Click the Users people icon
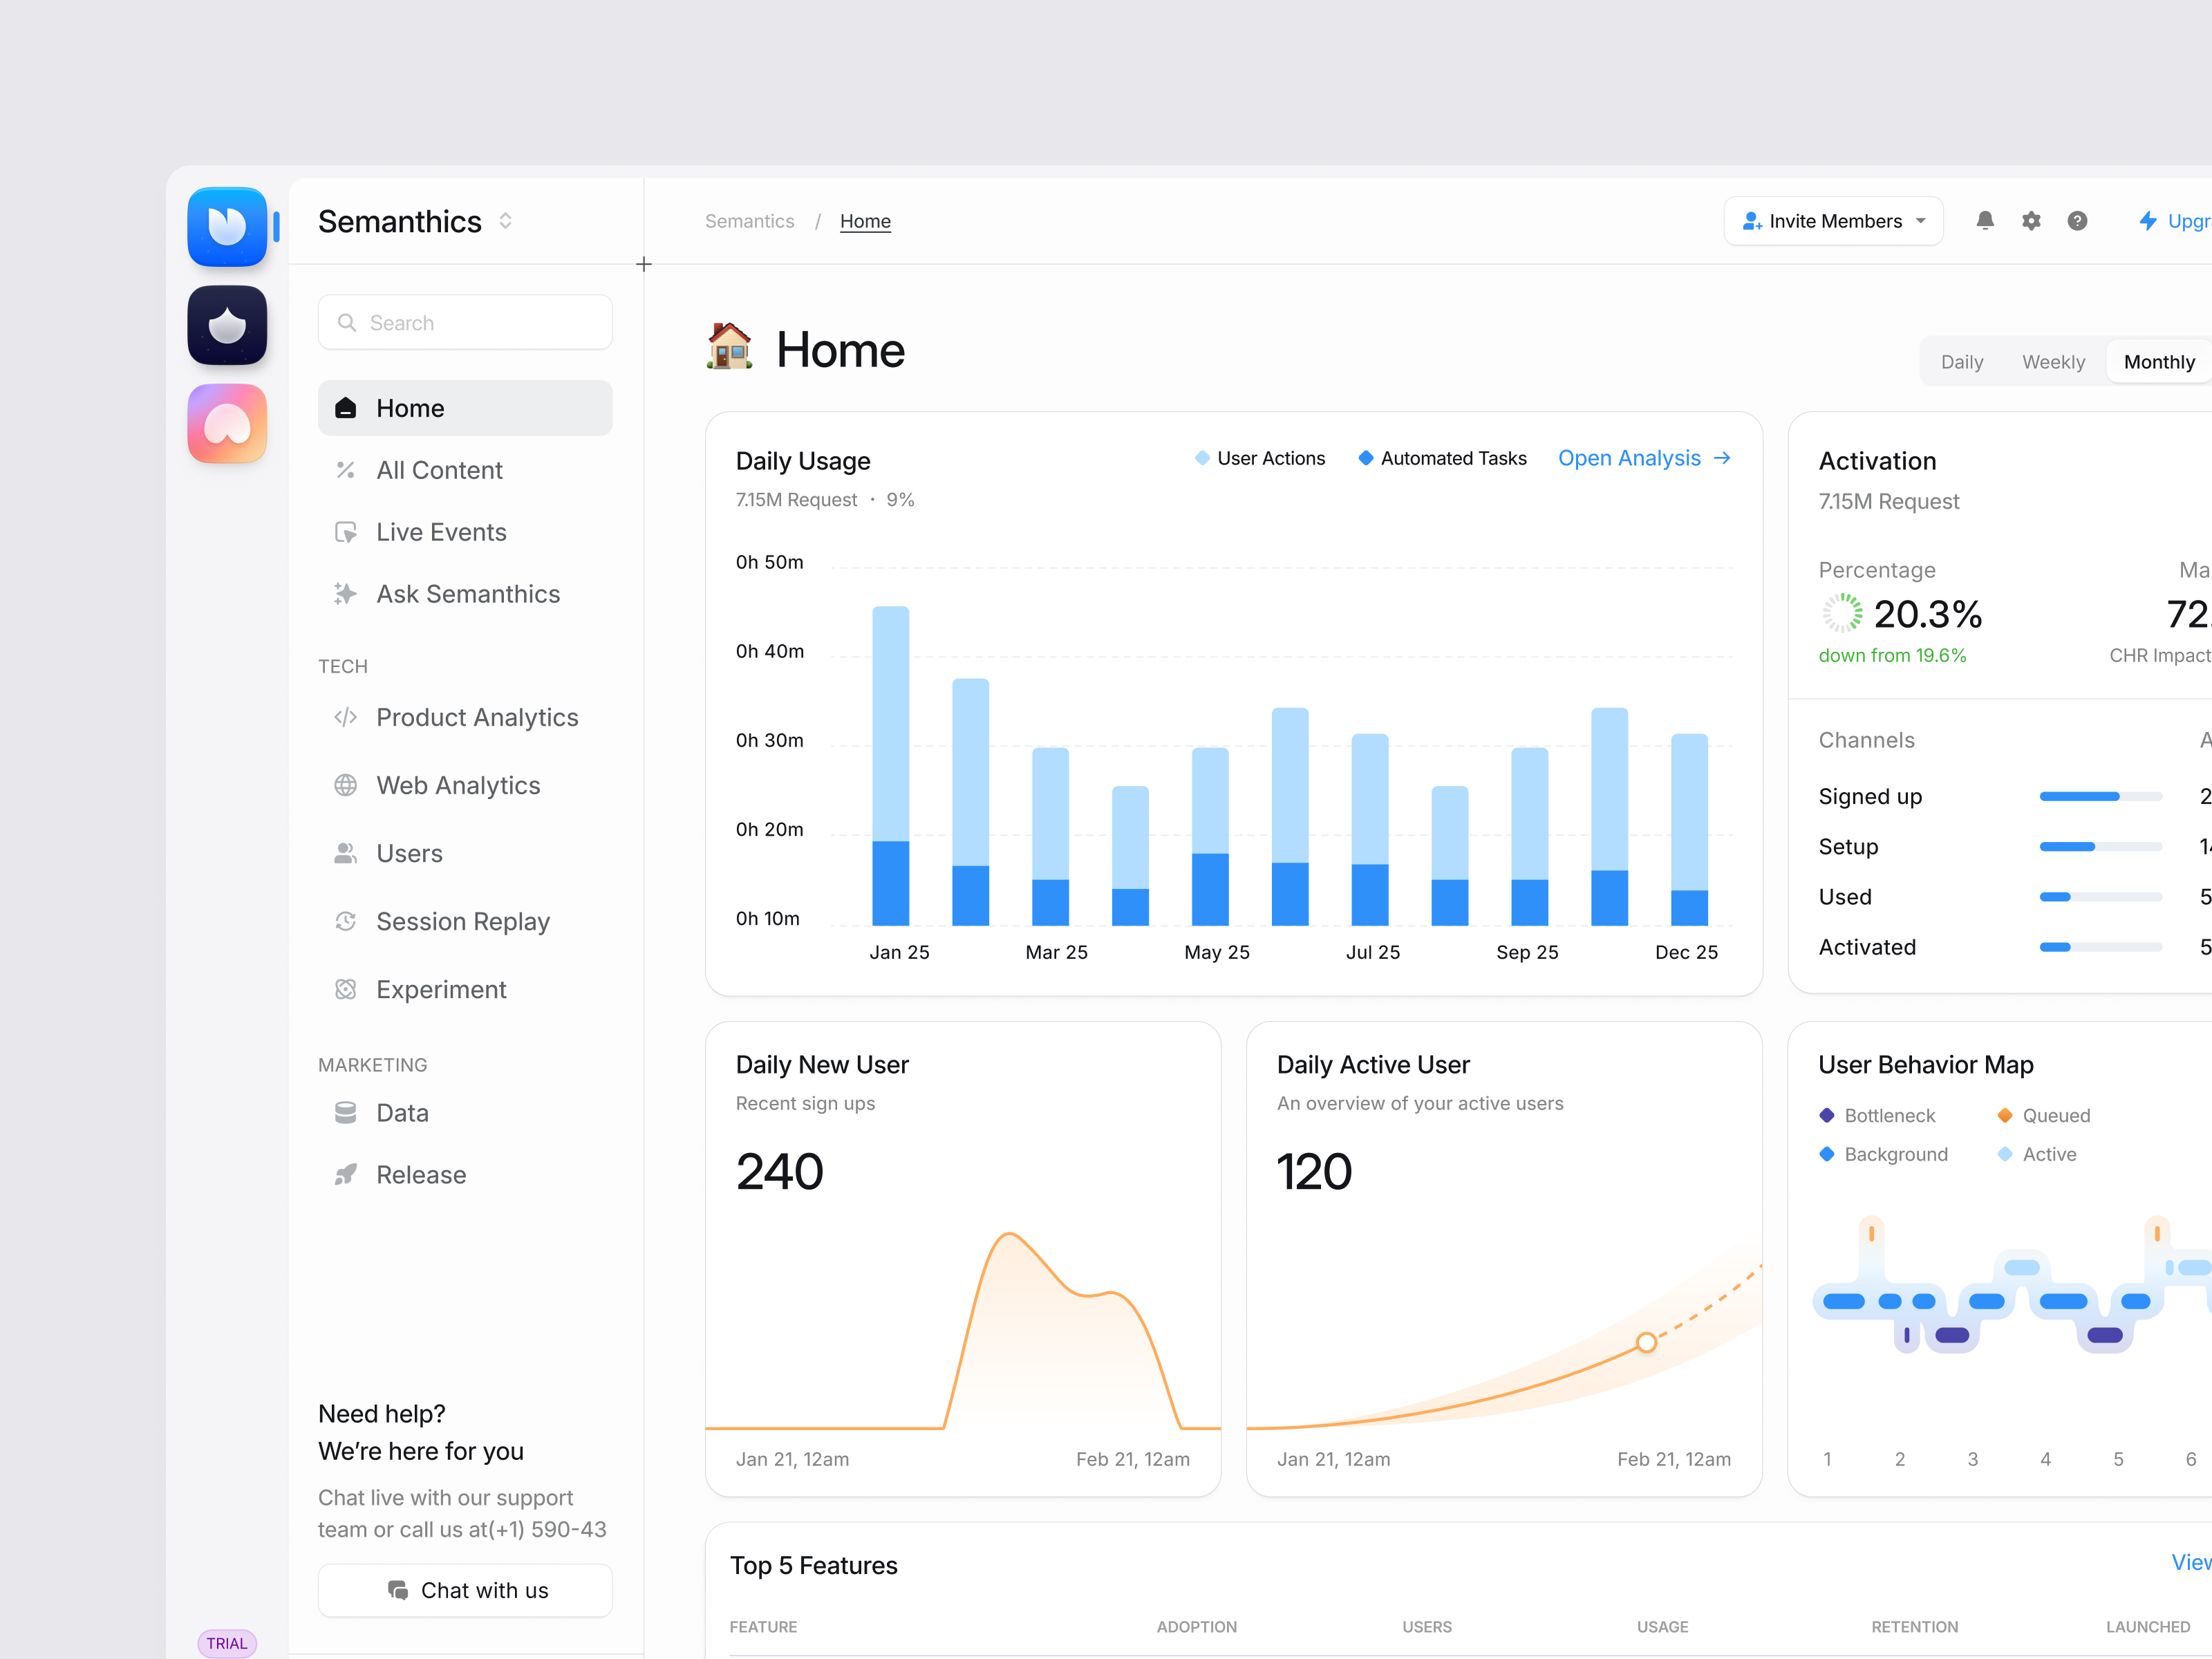Screen dimensions: 2212x1659 346,853
